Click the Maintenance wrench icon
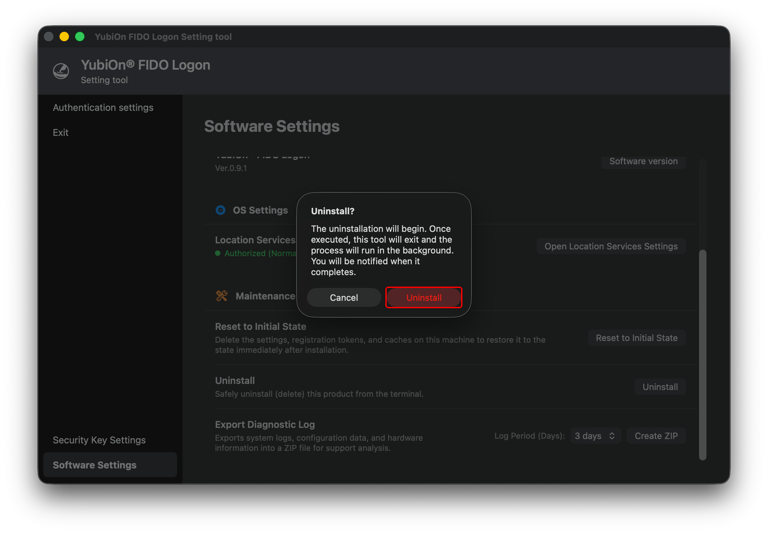 [222, 296]
